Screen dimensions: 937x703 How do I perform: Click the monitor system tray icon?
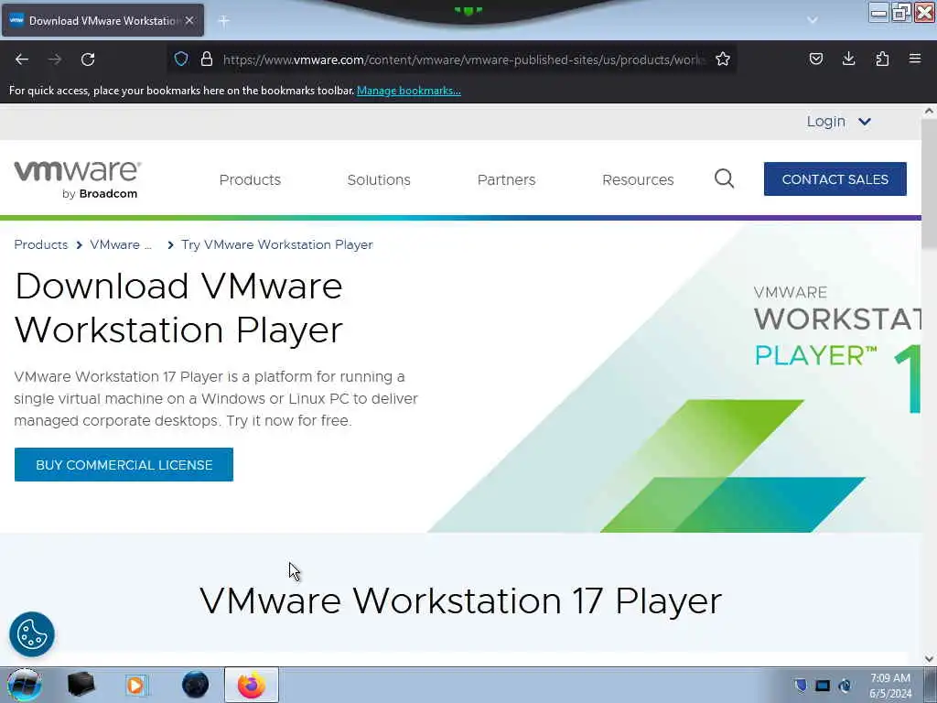point(823,685)
